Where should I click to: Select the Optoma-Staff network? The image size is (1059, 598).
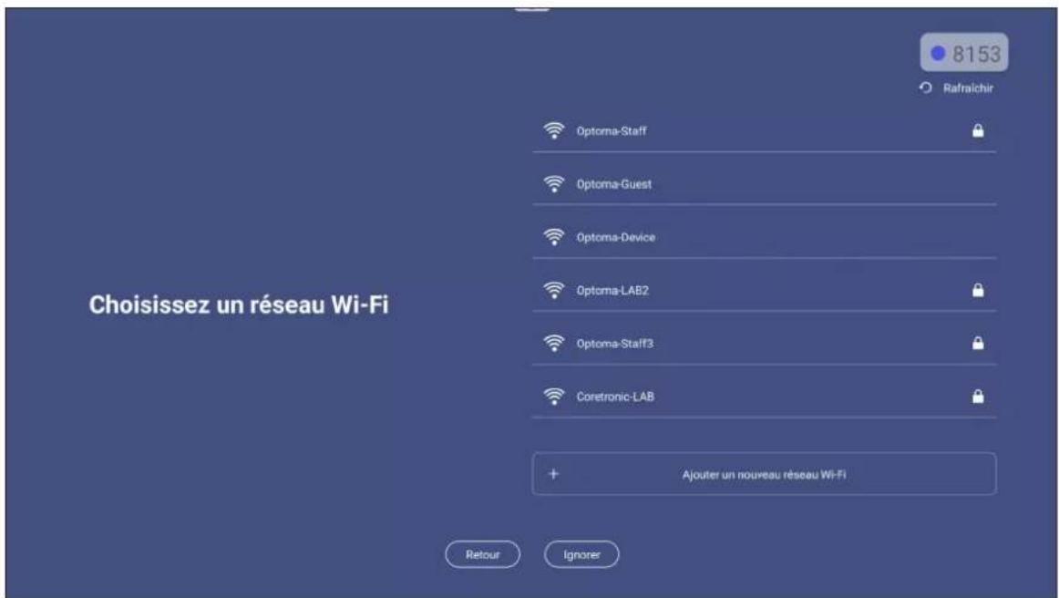point(764,131)
